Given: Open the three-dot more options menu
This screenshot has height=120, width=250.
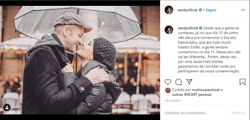Looking at the screenshot, I should [243, 10].
